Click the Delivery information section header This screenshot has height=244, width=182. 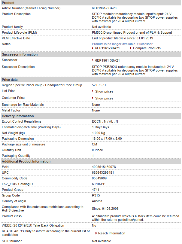(18, 116)
